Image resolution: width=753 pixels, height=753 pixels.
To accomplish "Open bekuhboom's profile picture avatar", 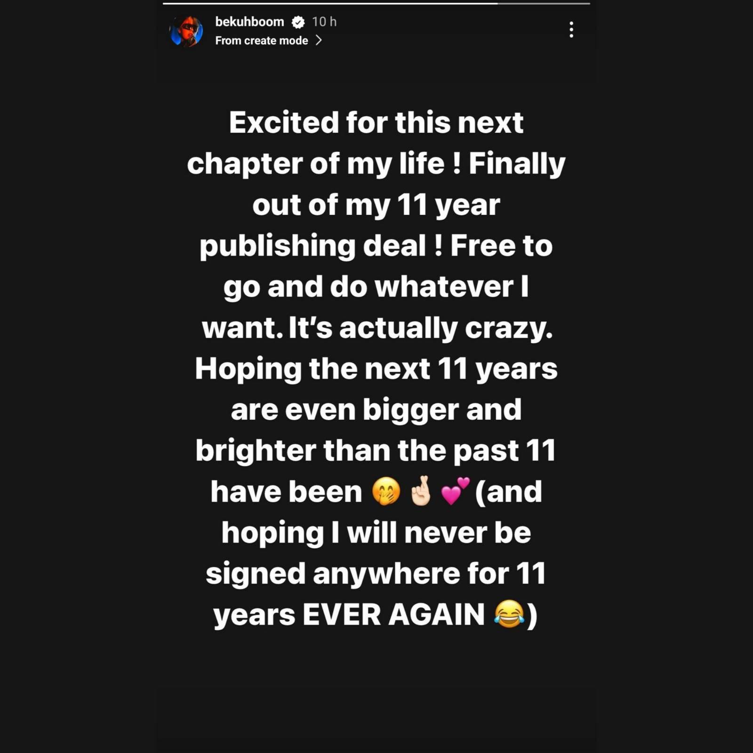I will click(x=186, y=31).
